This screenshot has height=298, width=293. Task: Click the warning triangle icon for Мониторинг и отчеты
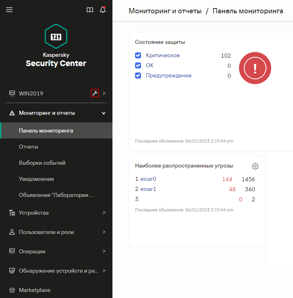[x=12, y=113]
